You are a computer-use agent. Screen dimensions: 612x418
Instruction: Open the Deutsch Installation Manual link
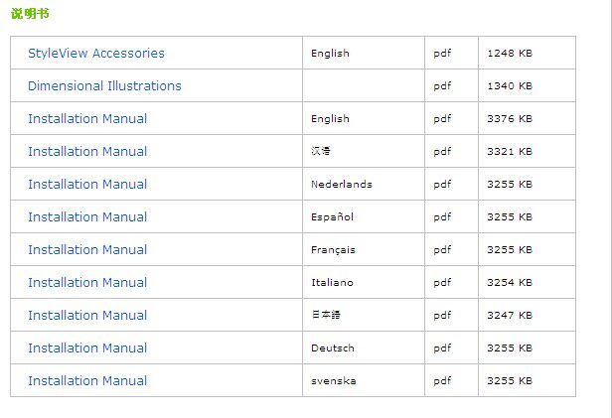point(87,348)
